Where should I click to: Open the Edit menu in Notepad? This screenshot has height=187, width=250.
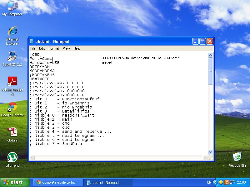point(42,48)
